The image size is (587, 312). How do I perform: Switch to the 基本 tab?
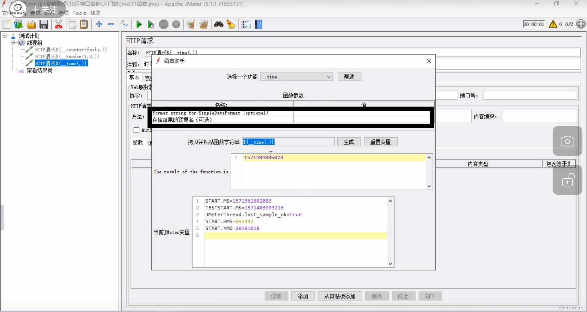134,78
